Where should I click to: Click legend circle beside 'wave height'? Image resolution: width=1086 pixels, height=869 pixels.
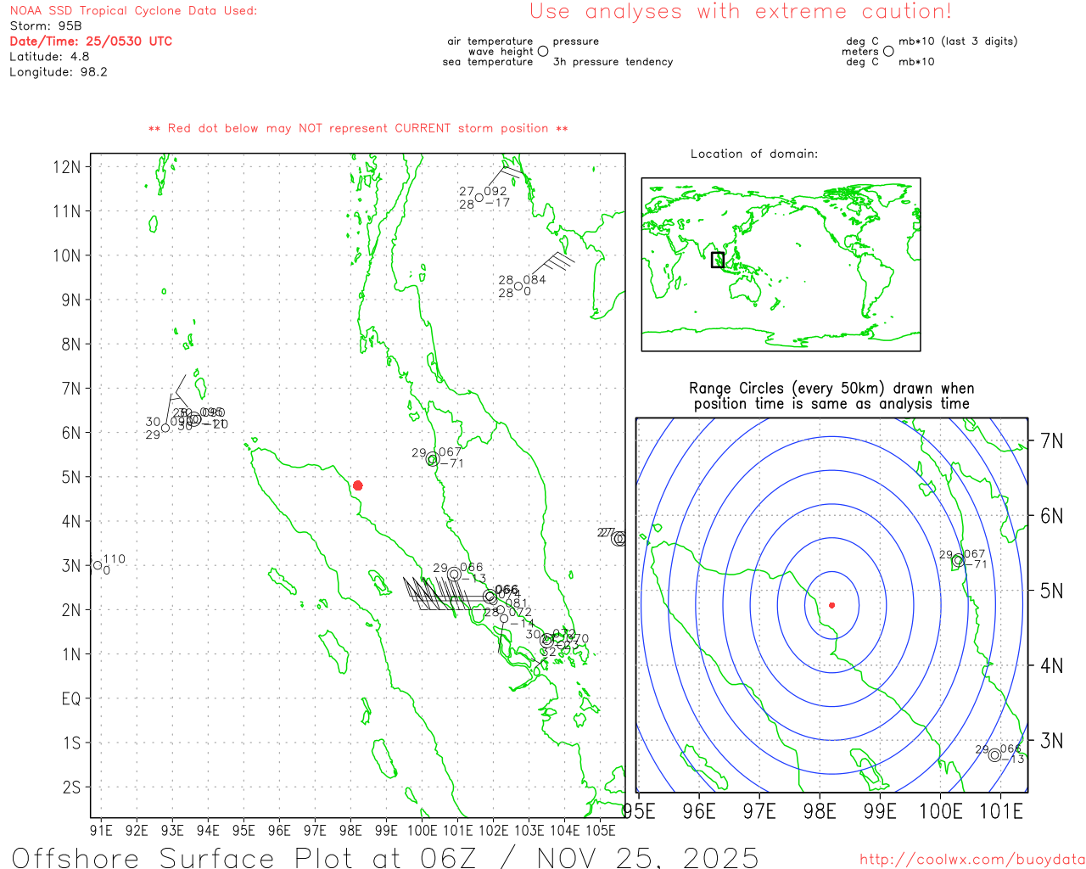543,51
